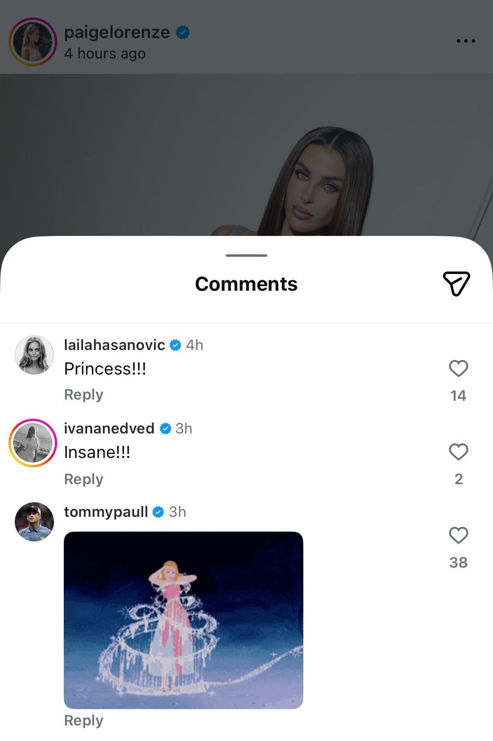Tap the 14 likes count to expand likers

[x=458, y=395]
